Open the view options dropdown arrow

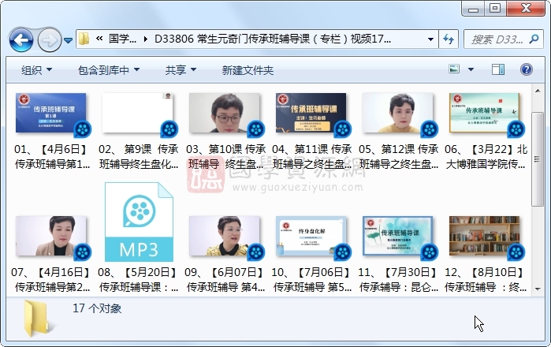tap(471, 69)
